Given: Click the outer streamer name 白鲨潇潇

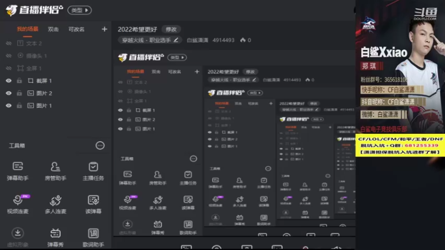Looking at the screenshot, I should point(197,40).
